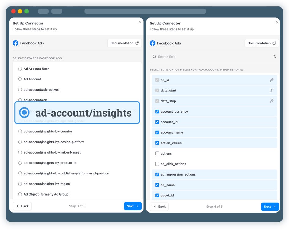This screenshot has height=235, width=289.
Task: Uncheck the adset_id field
Action: tap(157, 196)
